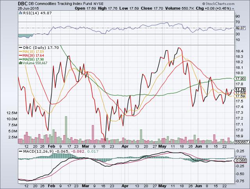Image resolution: width=250 pixels, height=189 pixels.
Task: Click the Feb label on price chart axis
Action: pyautogui.click(x=52, y=146)
